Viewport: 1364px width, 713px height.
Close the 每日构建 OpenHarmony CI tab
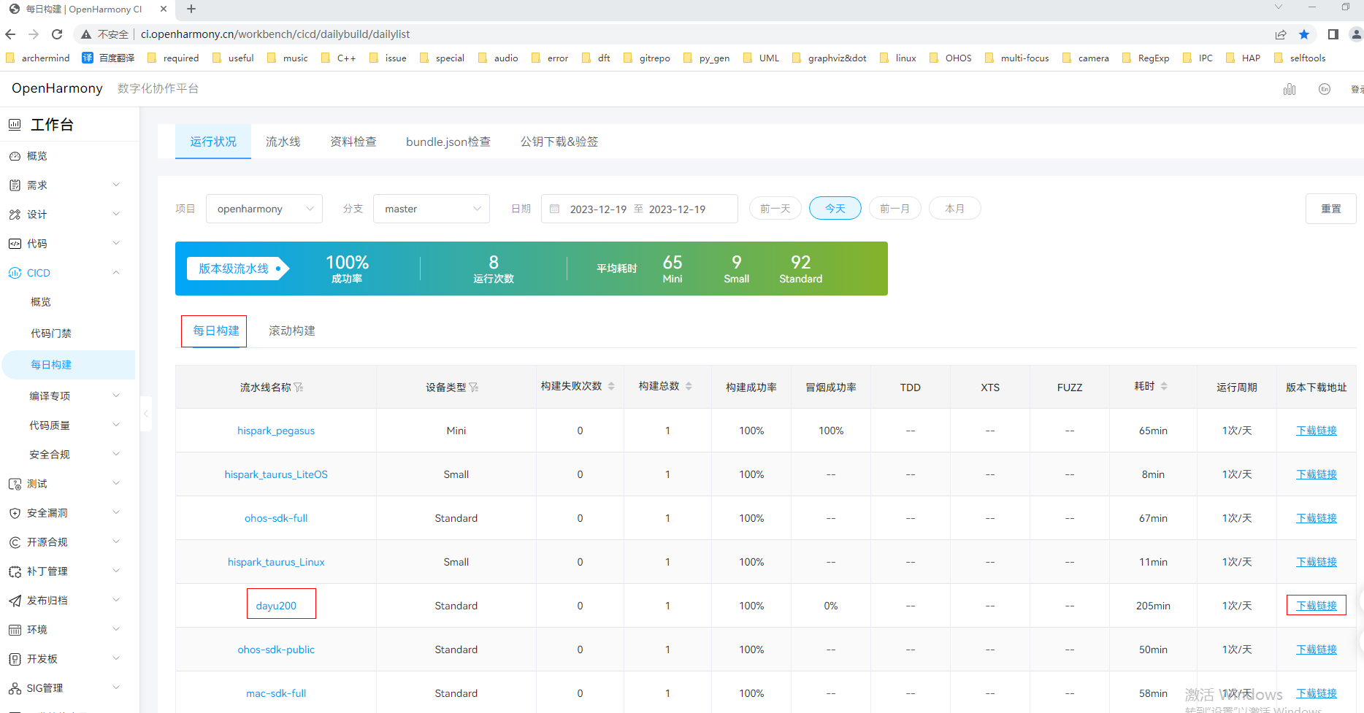coord(164,9)
